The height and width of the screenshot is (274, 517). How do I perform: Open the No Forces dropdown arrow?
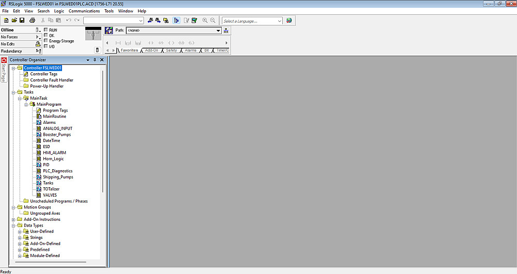pyautogui.click(x=38, y=37)
